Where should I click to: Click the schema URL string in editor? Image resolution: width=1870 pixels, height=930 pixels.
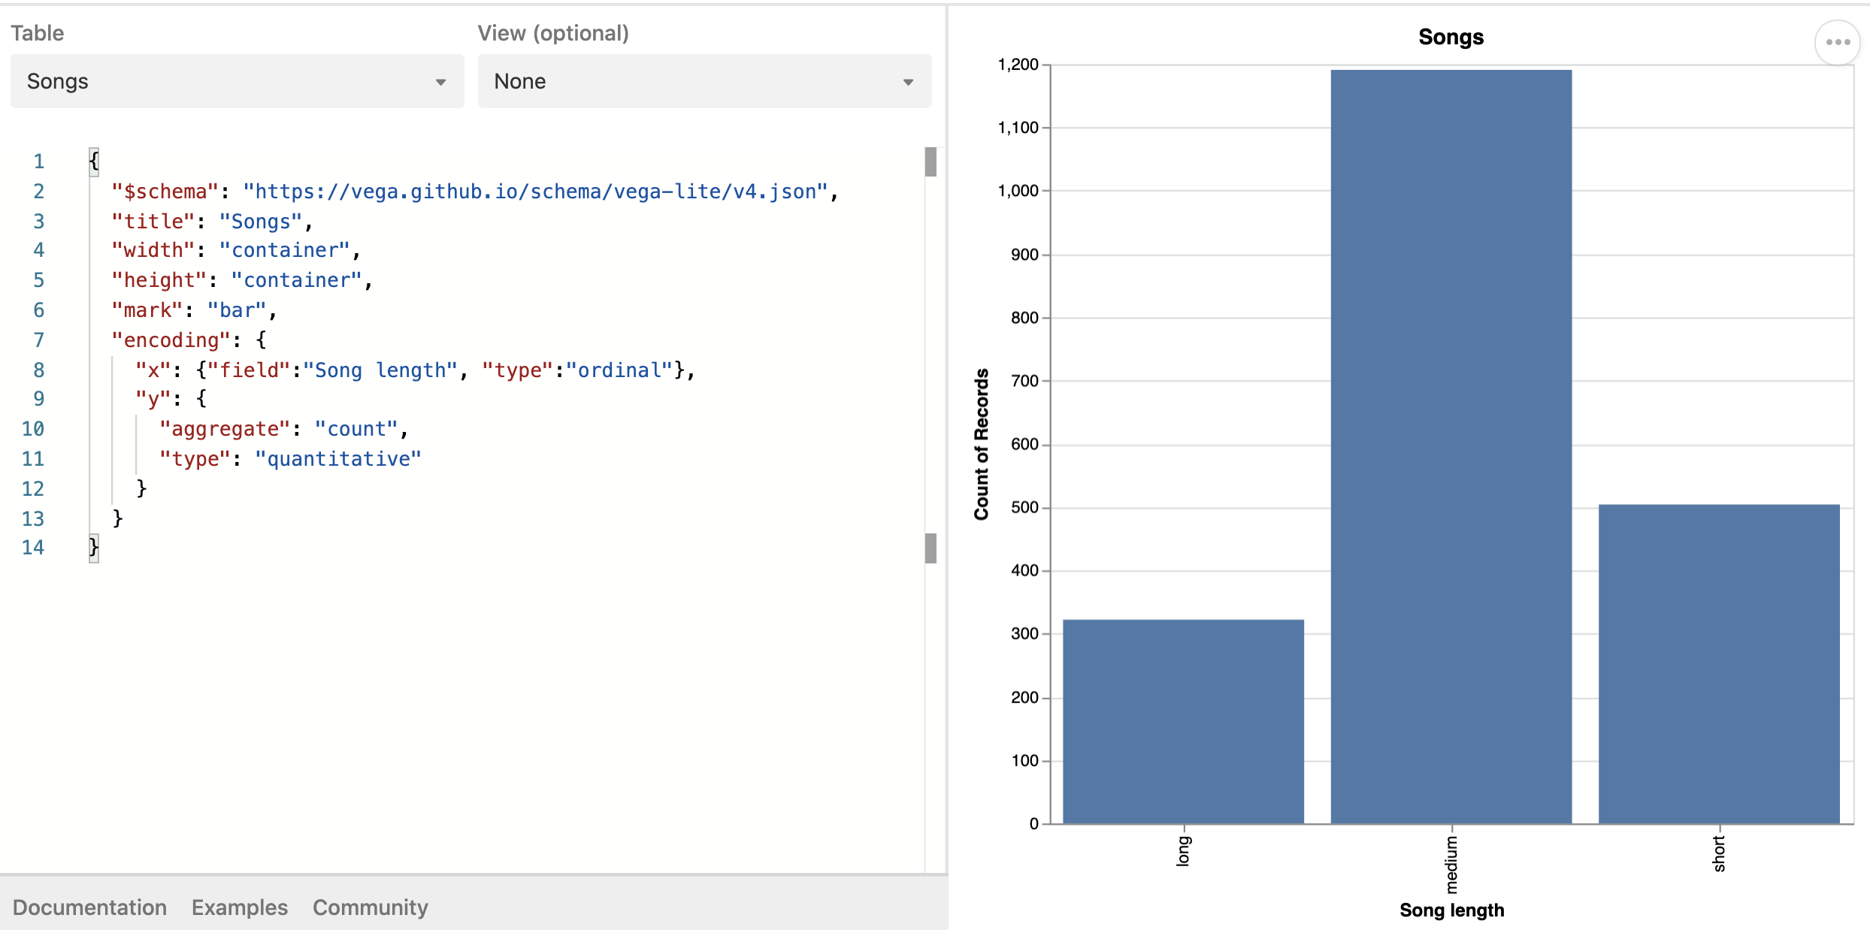(x=534, y=192)
